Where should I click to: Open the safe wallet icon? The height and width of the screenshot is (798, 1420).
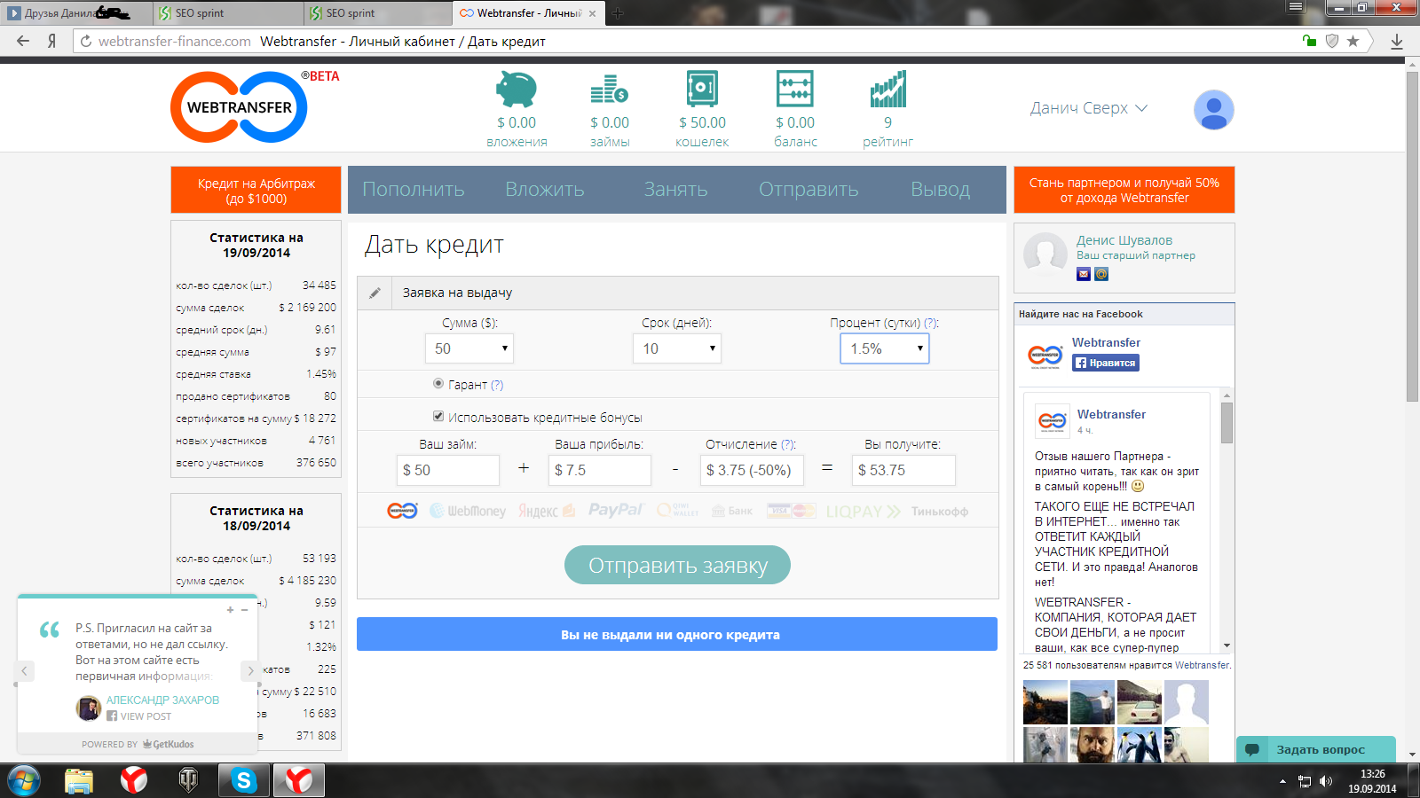tap(702, 89)
